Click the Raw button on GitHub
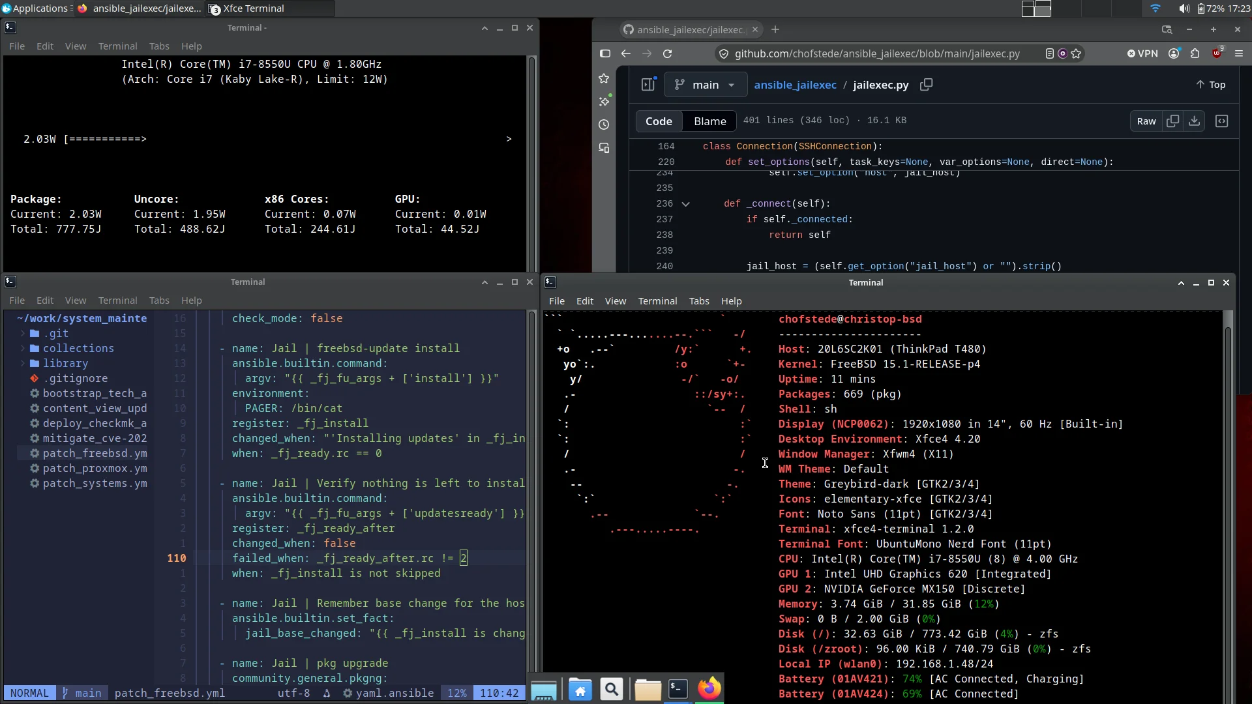 (1146, 121)
